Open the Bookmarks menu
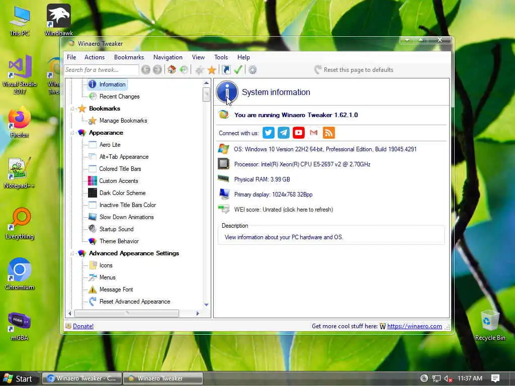This screenshot has width=515, height=386. click(129, 57)
